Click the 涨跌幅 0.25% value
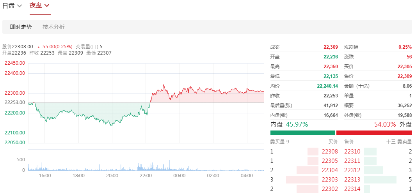This screenshot has height=194, width=416. 405,47
